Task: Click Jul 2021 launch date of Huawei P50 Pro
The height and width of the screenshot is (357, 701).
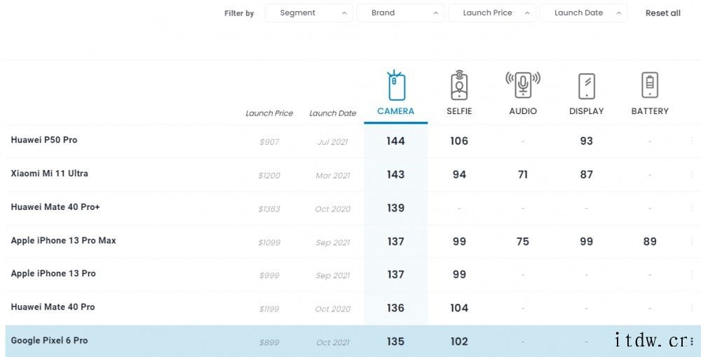Action: point(332,142)
